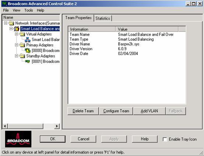This screenshot has width=204, height=156.
Task: Enable the Tray Icon checkbox
Action: coord(165,139)
